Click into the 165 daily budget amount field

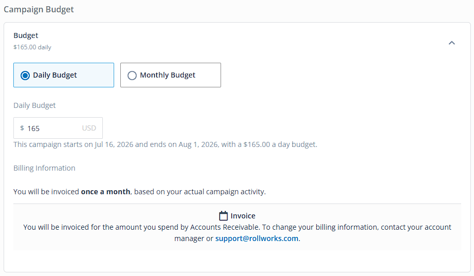click(x=58, y=128)
